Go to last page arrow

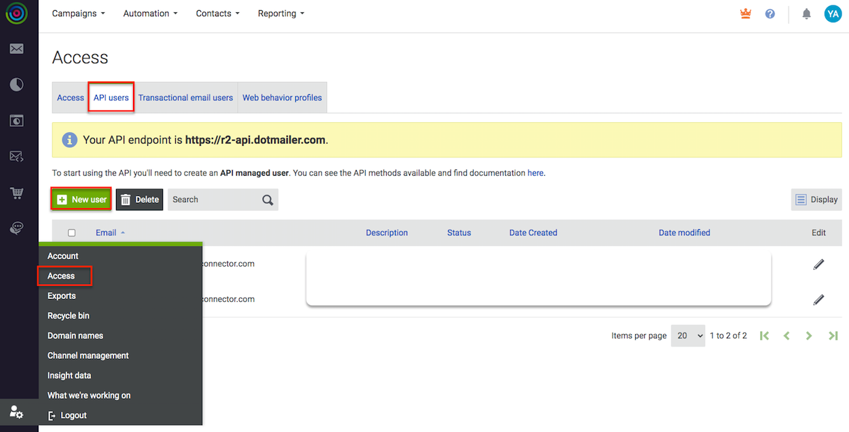833,336
